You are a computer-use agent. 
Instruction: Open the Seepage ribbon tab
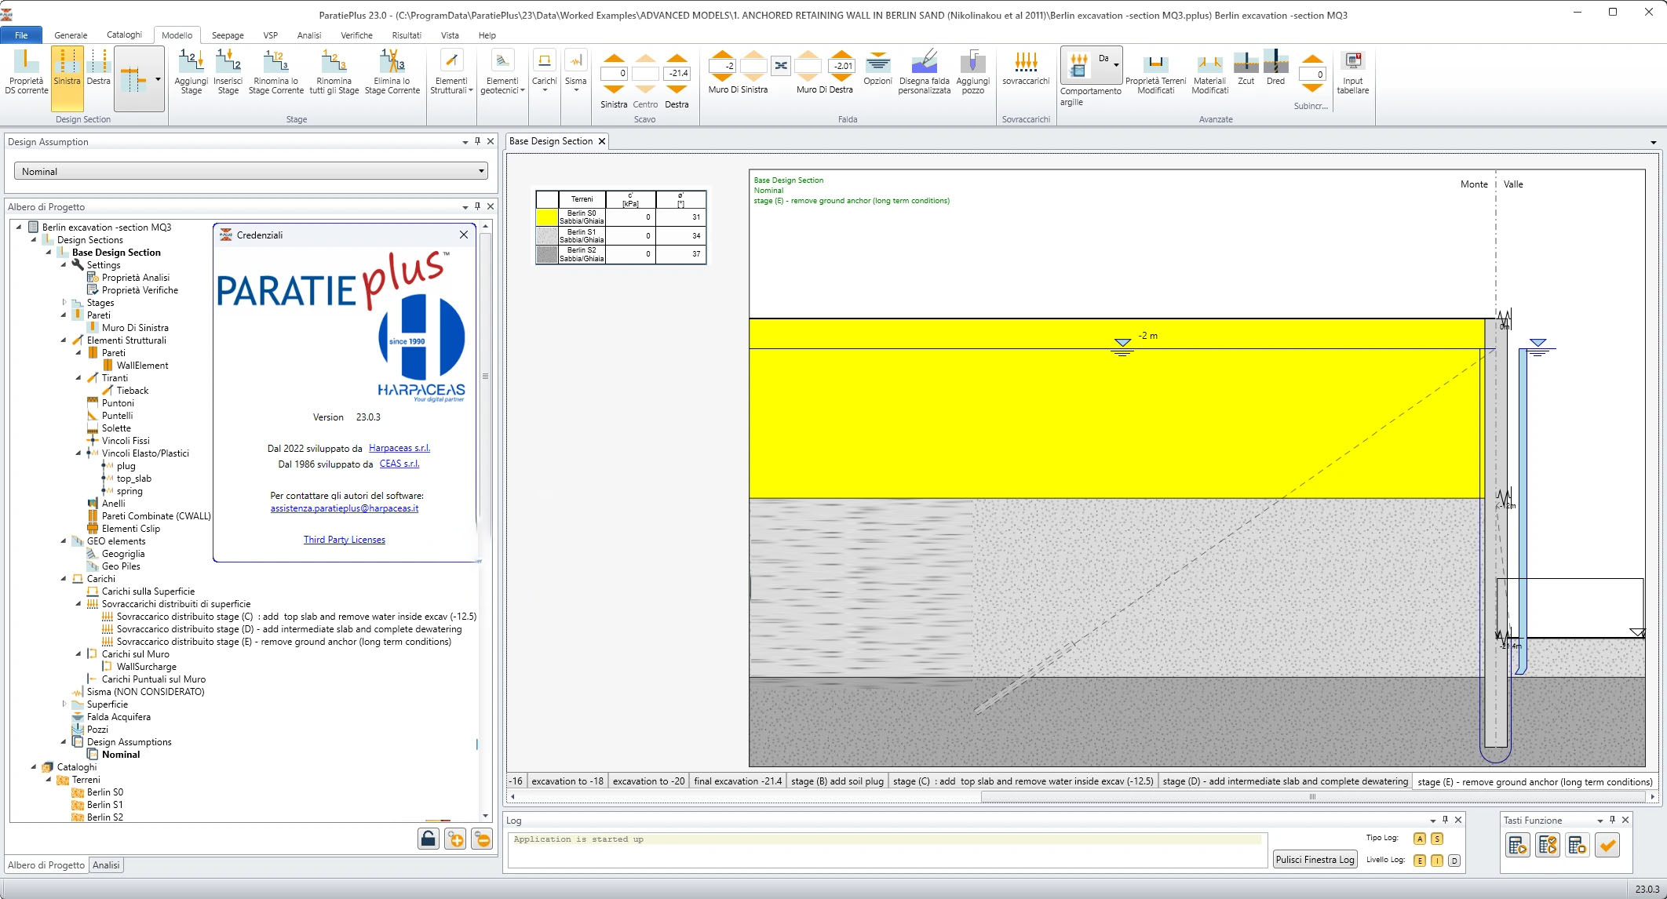[227, 35]
